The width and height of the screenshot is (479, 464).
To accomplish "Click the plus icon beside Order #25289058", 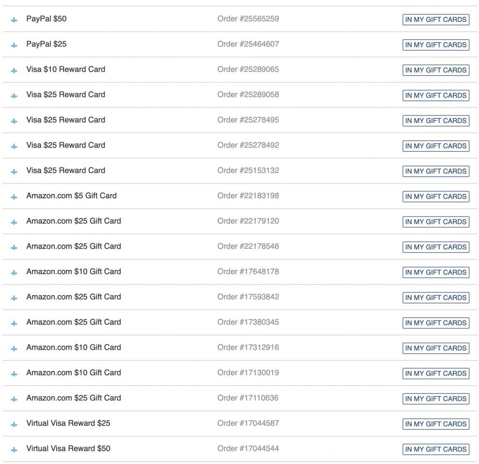I will click(x=14, y=95).
